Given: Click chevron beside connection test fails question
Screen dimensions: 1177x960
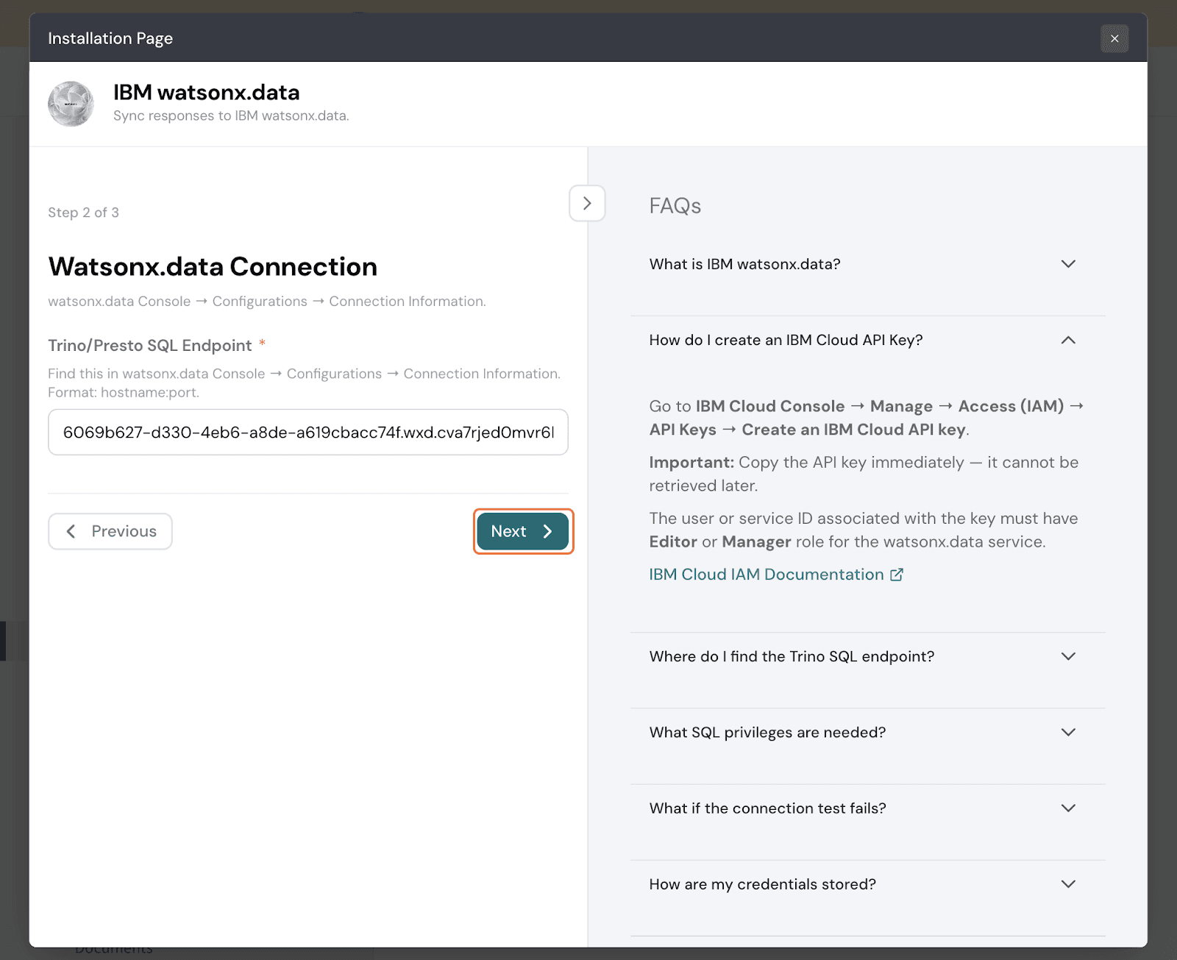Looking at the screenshot, I should [1068, 808].
